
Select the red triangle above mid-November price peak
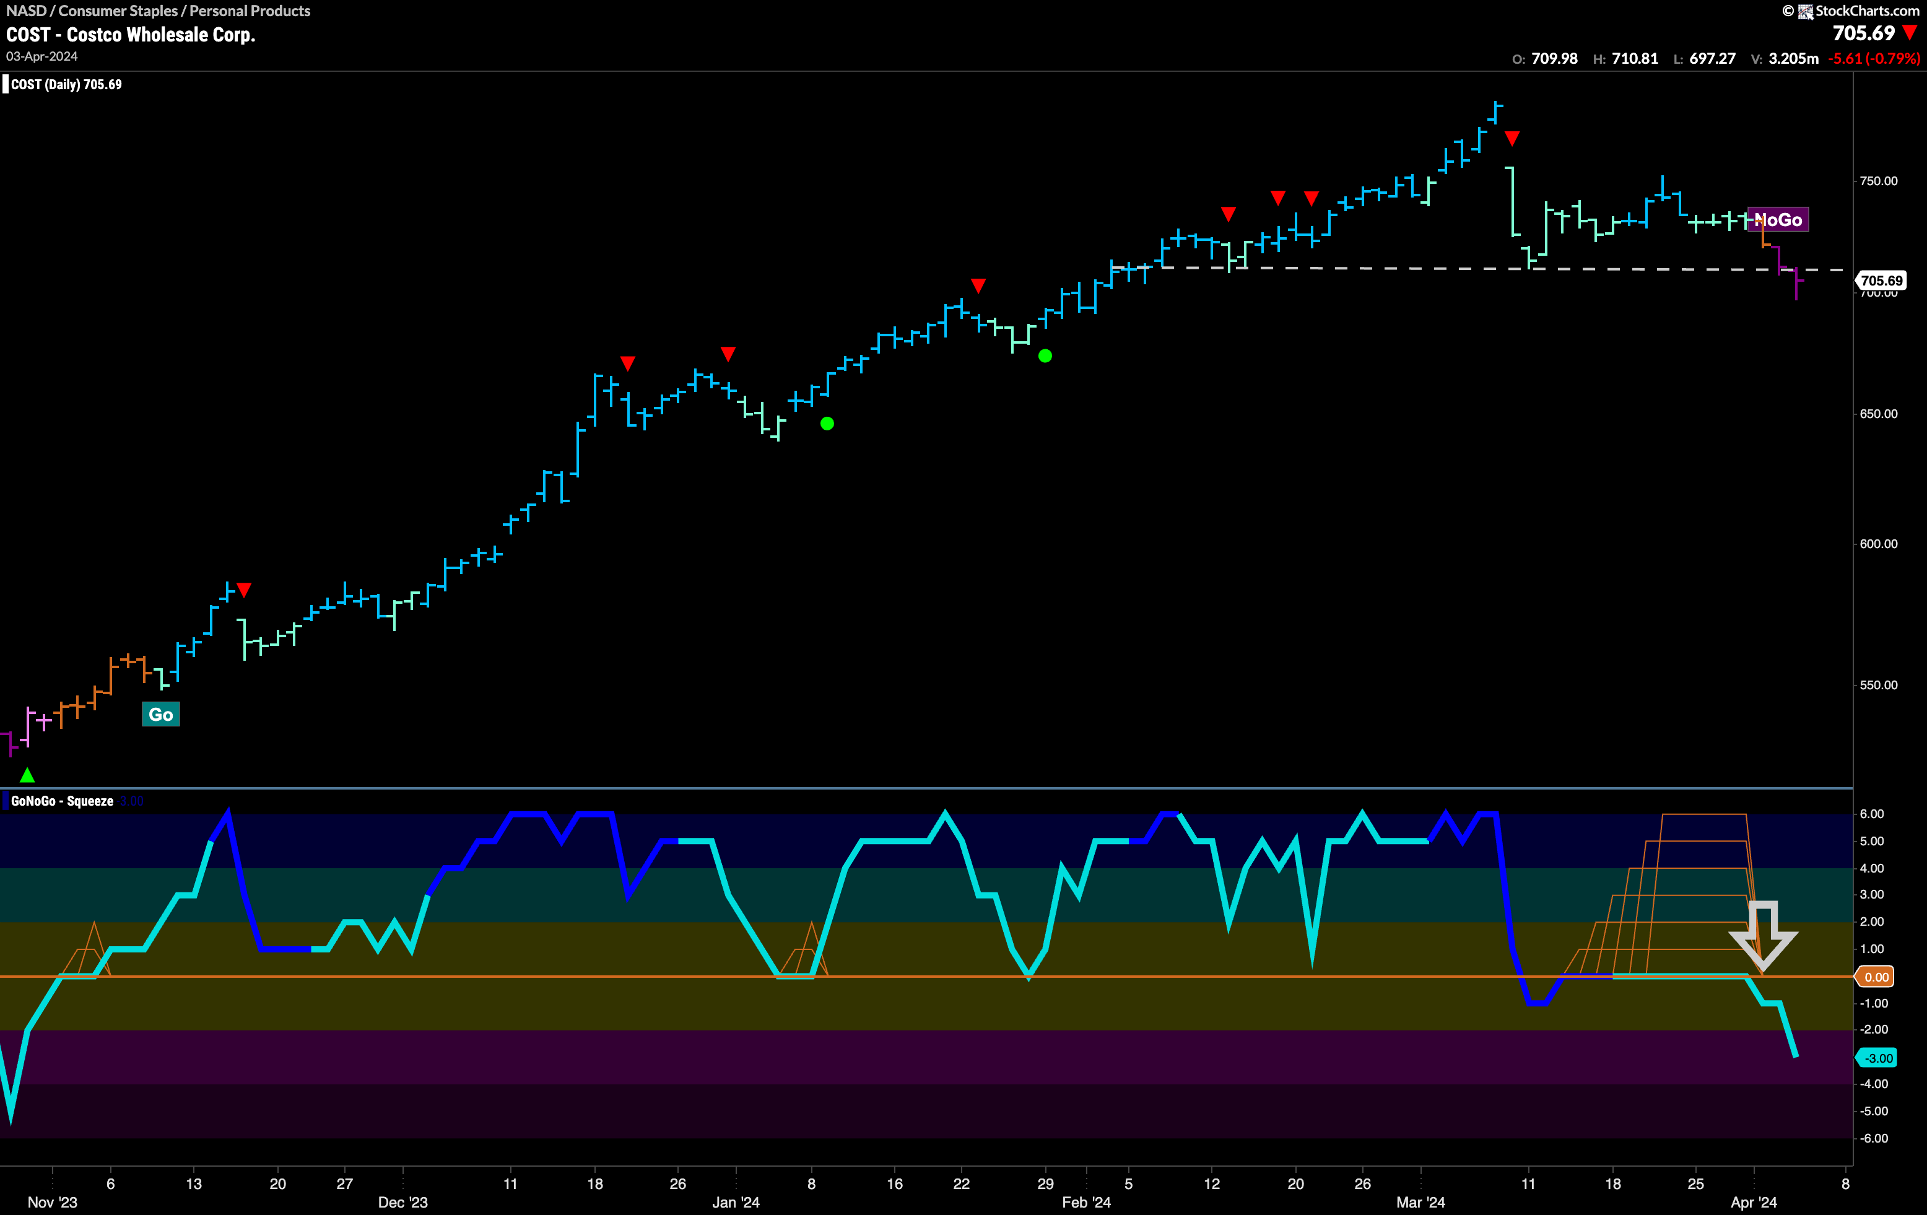tap(244, 590)
